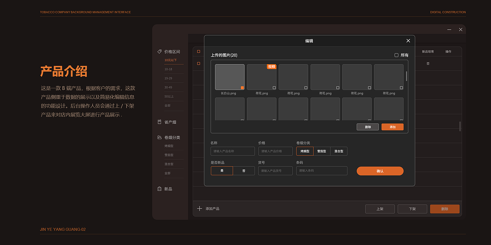Select the 混合型 category option
The width and height of the screenshot is (491, 245).
[339, 151]
